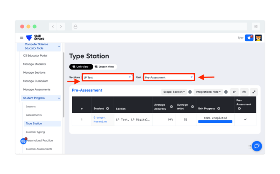Sort by Unit Progress arrow

tap(219, 109)
